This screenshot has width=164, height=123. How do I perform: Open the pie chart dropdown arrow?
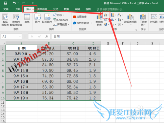(x=109, y=24)
